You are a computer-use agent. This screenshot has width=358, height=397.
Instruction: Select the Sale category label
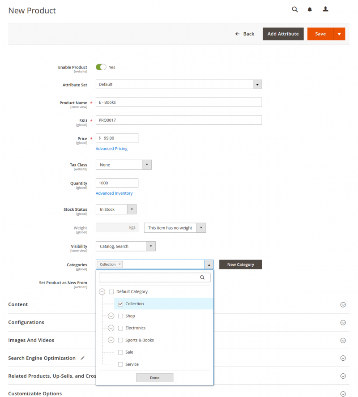point(129,352)
